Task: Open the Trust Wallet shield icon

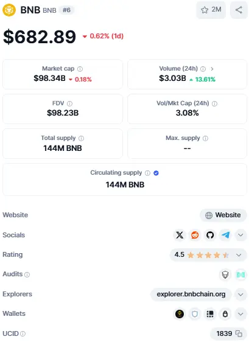Action: point(195,314)
